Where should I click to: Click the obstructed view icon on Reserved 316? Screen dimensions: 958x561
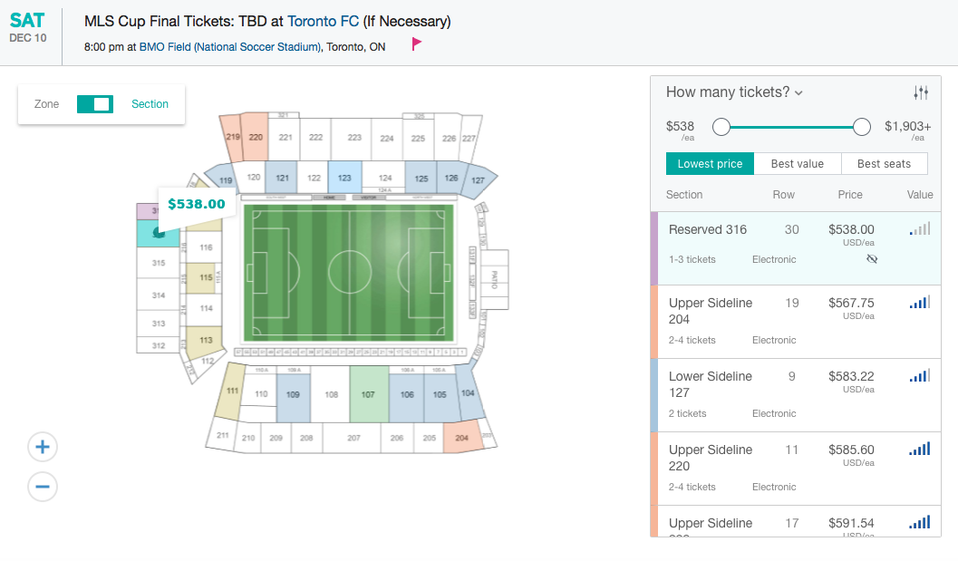[x=872, y=259]
